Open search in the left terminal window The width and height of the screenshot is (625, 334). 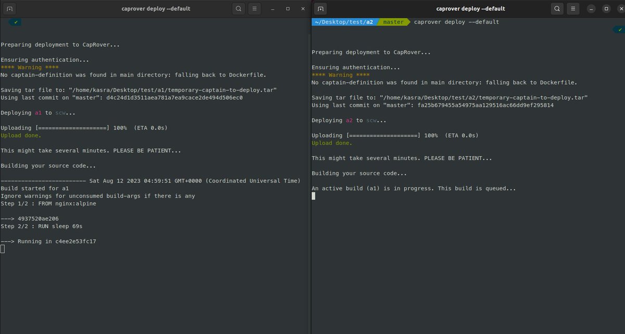click(x=238, y=9)
